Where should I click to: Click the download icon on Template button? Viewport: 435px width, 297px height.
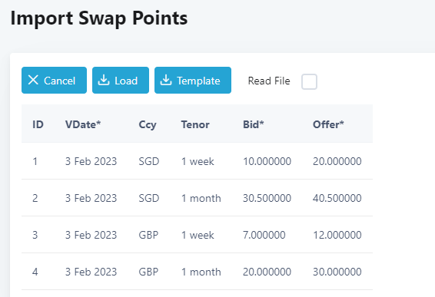point(166,80)
